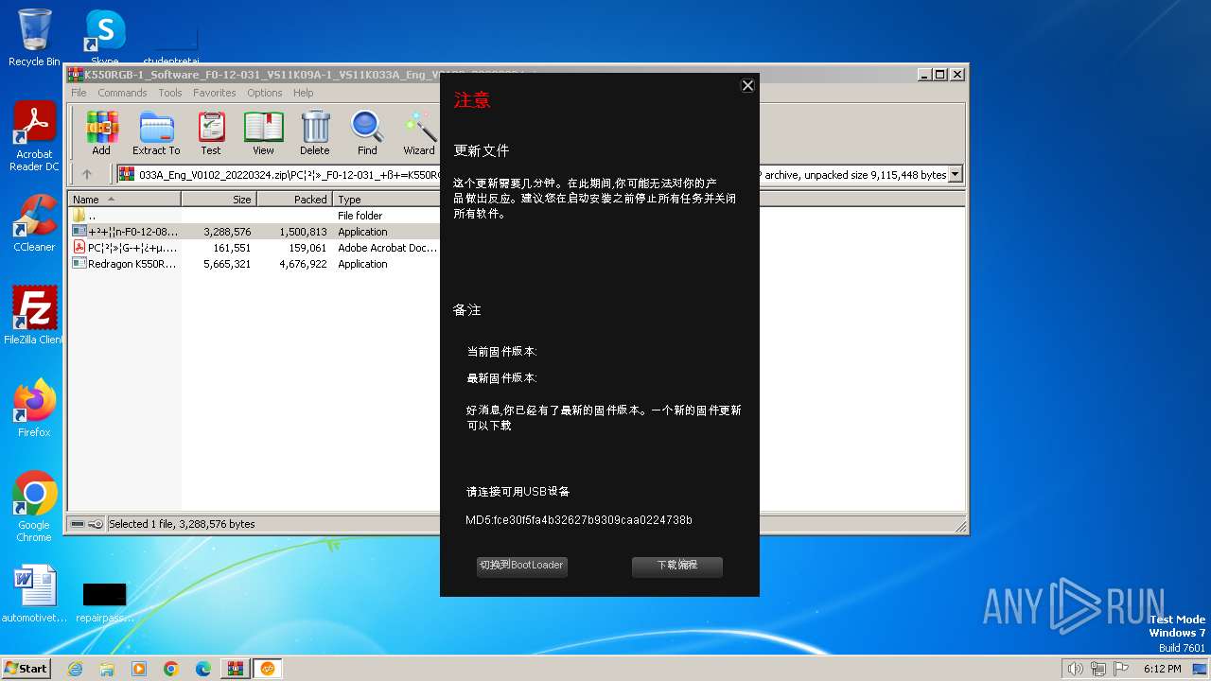Open File Explorer from the taskbar
The image size is (1211, 681).
click(107, 669)
